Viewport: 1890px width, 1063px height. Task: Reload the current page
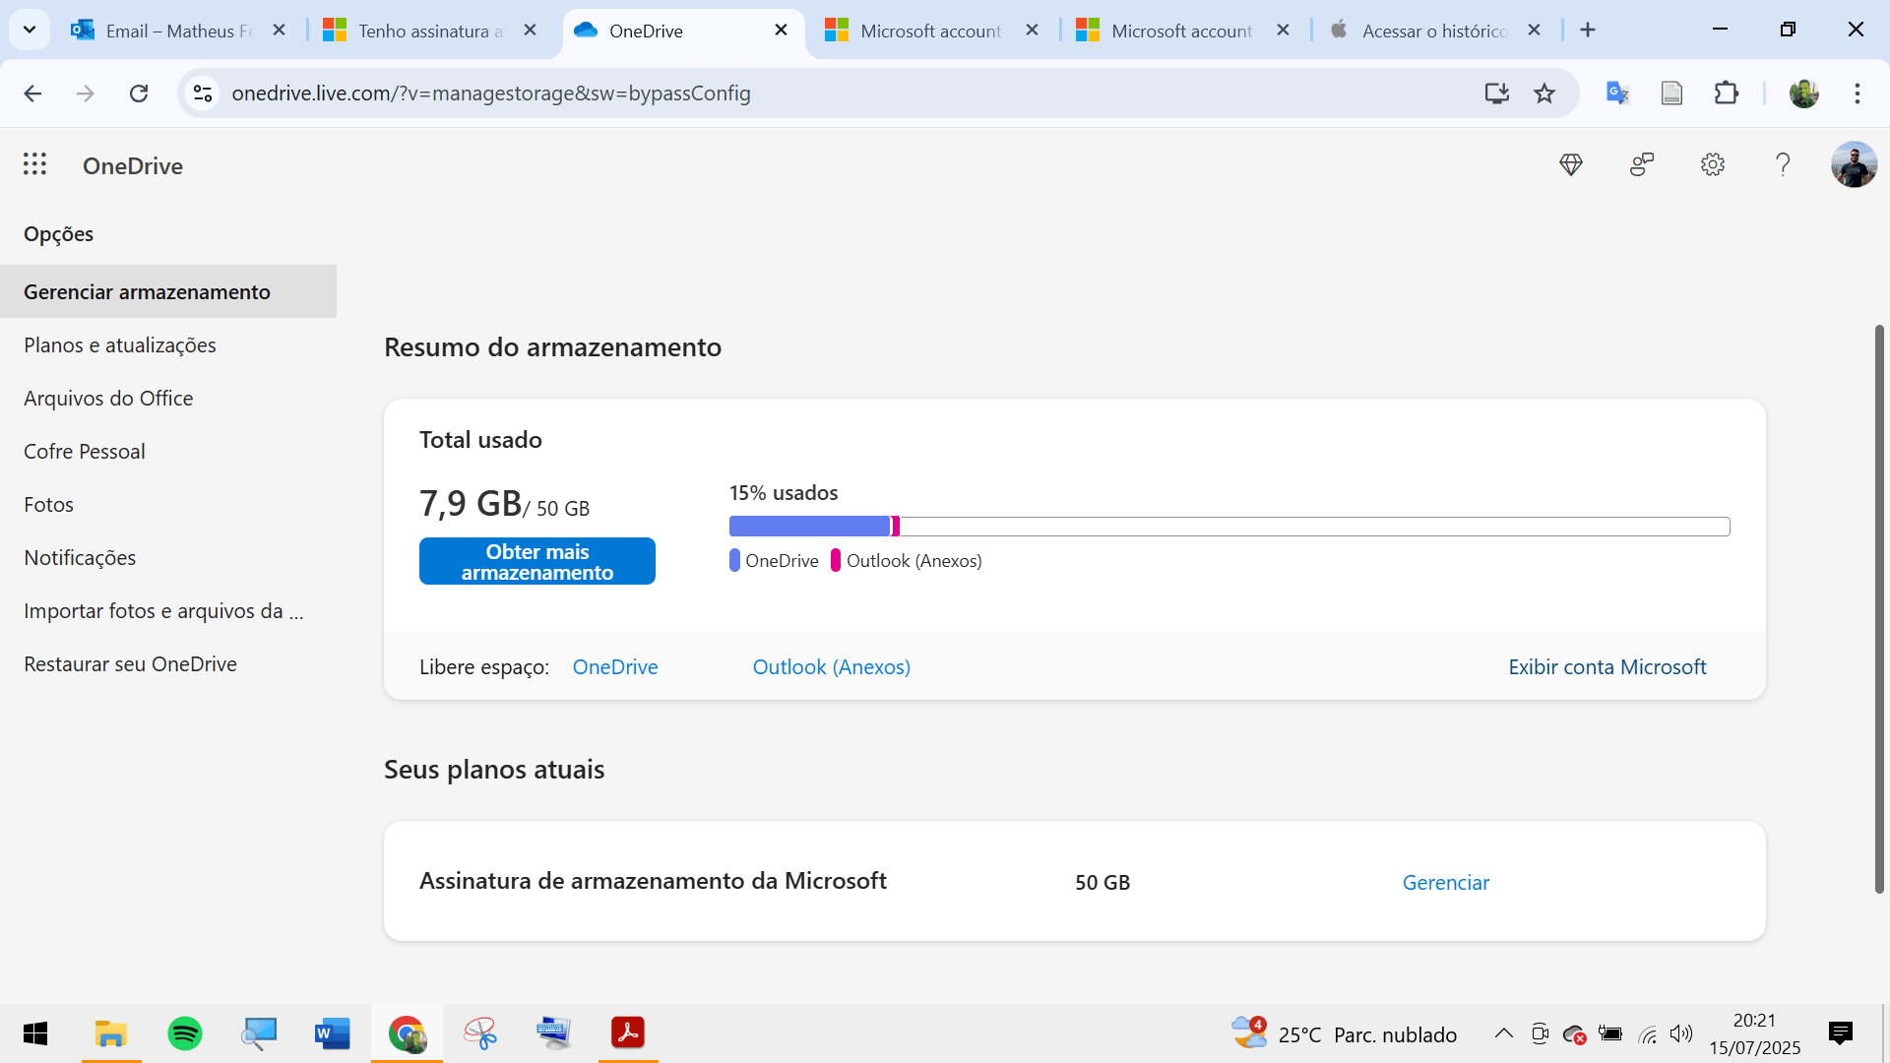click(x=139, y=94)
